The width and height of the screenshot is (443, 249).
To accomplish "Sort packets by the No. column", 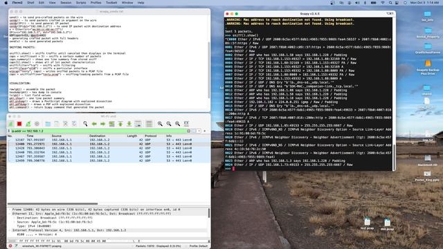I will pos(10,136).
